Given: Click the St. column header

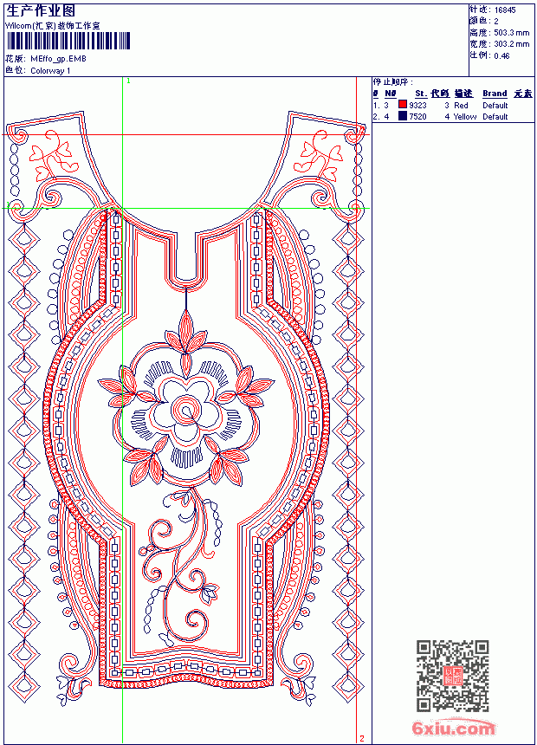Looking at the screenshot, I should pos(421,94).
